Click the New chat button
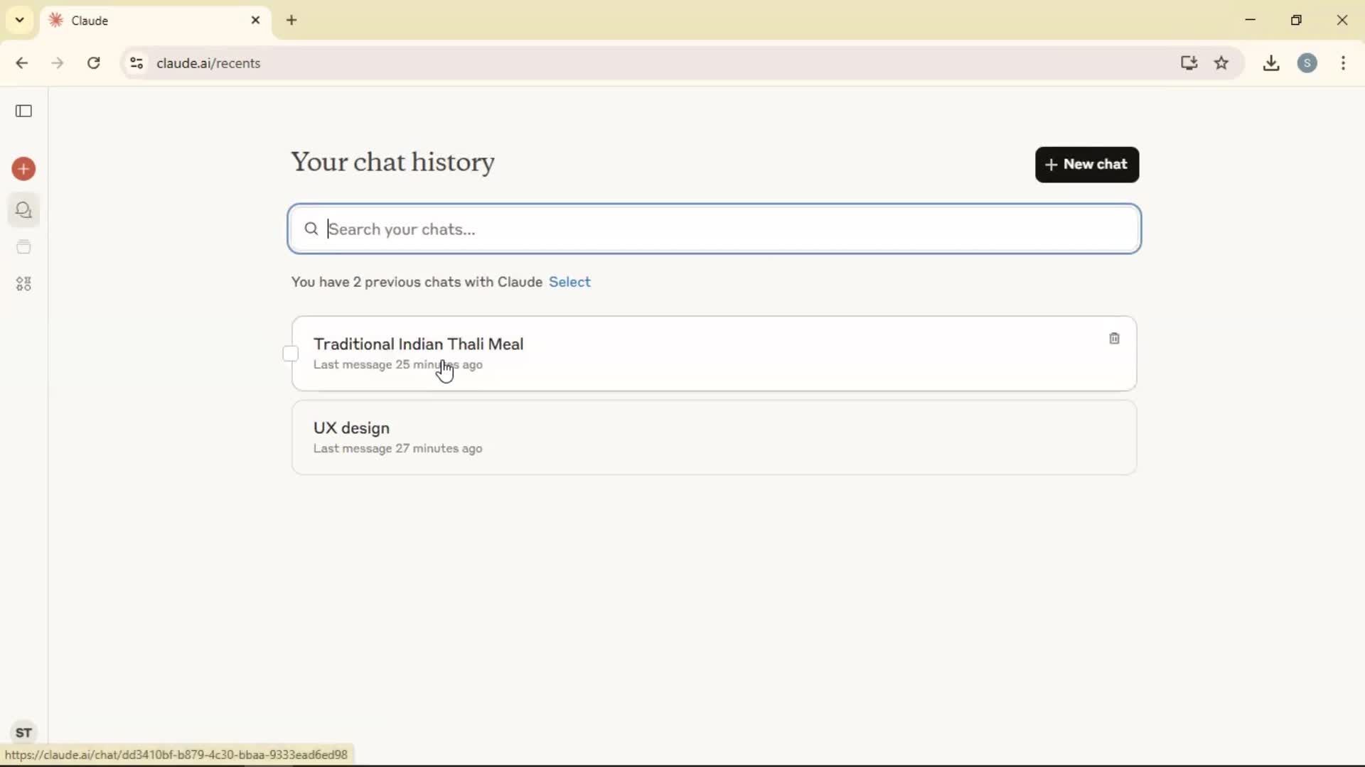Screen dimensions: 1365x767 tap(1086, 165)
